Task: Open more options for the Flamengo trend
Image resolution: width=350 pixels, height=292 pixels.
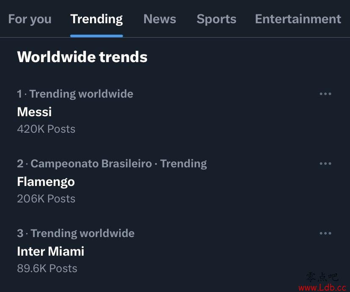Action: click(325, 164)
